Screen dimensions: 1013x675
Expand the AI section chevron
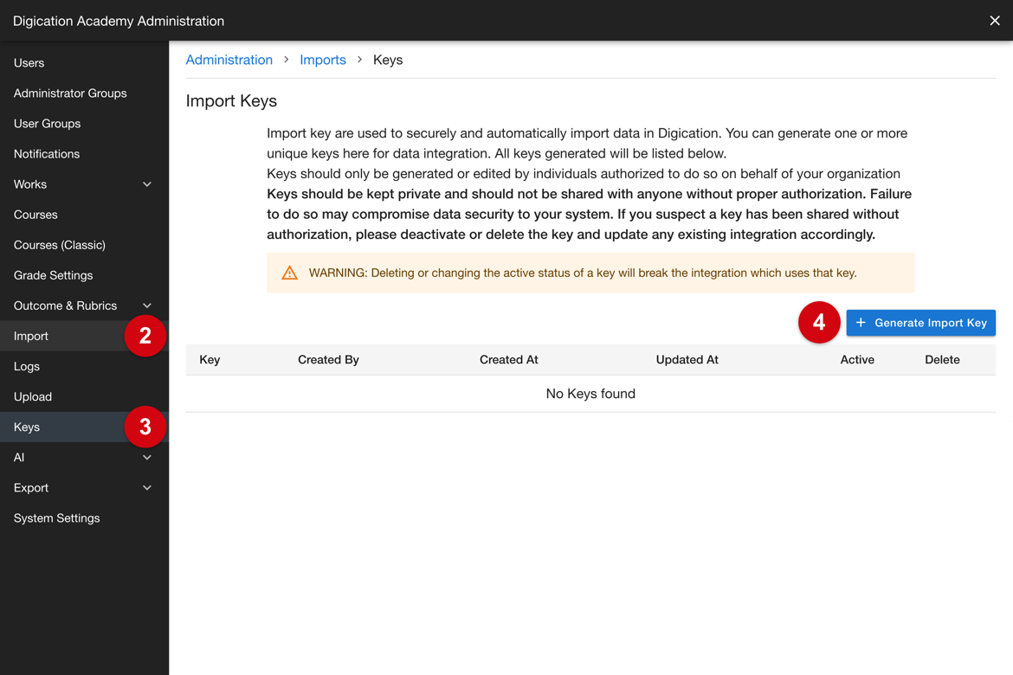[x=147, y=457]
